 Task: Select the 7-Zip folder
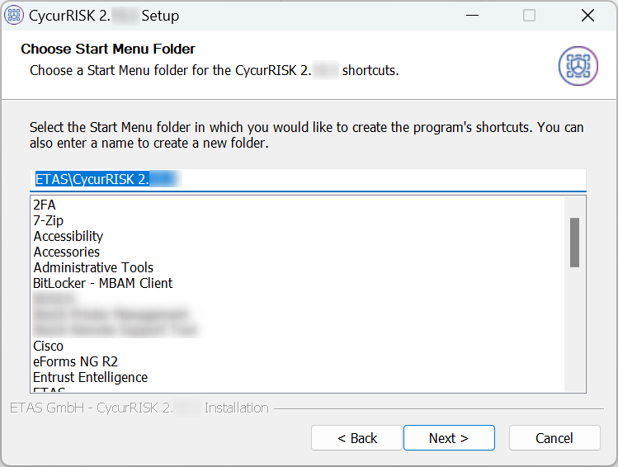(x=48, y=220)
